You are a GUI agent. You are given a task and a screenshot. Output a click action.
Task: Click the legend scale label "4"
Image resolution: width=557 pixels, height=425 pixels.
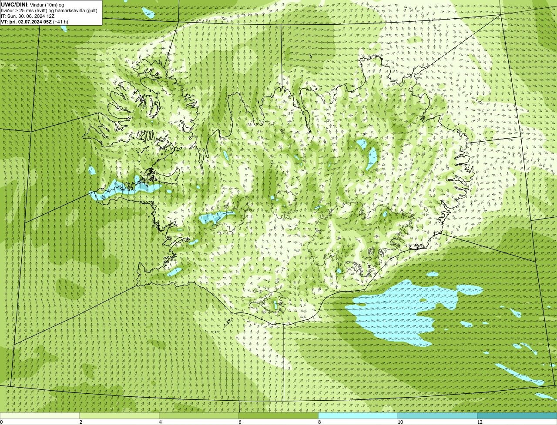coord(161,422)
